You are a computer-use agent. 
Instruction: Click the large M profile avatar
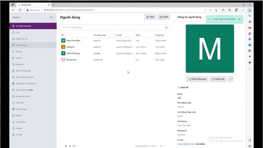210,49
